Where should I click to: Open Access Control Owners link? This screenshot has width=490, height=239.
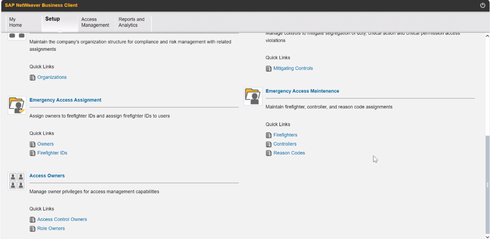(x=62, y=219)
